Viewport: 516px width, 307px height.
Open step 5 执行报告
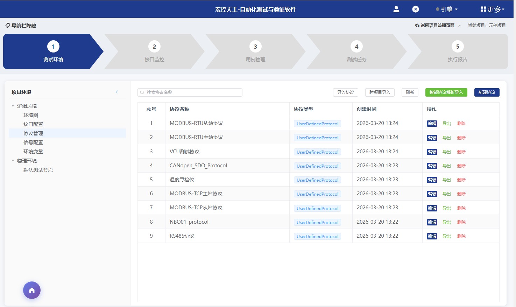pyautogui.click(x=457, y=51)
